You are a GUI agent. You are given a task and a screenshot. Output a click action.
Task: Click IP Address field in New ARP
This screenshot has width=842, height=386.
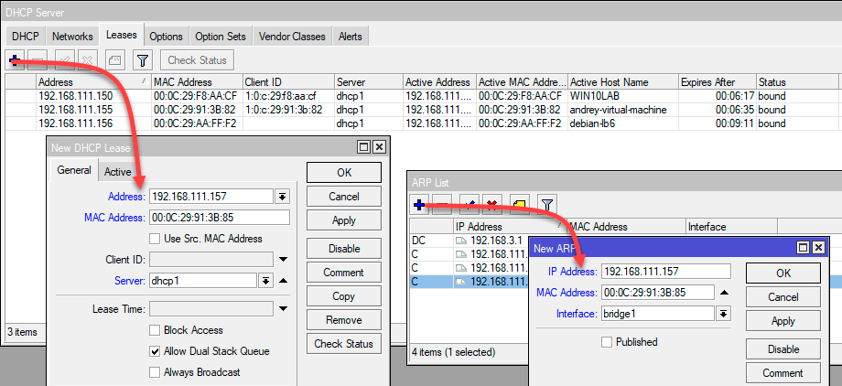(666, 272)
